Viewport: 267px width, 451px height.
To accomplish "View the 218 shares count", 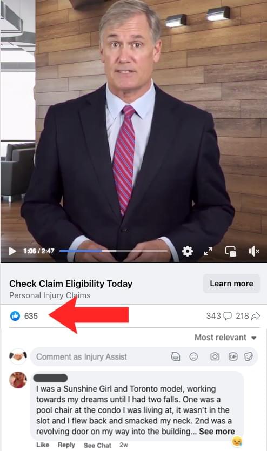I will click(248, 316).
